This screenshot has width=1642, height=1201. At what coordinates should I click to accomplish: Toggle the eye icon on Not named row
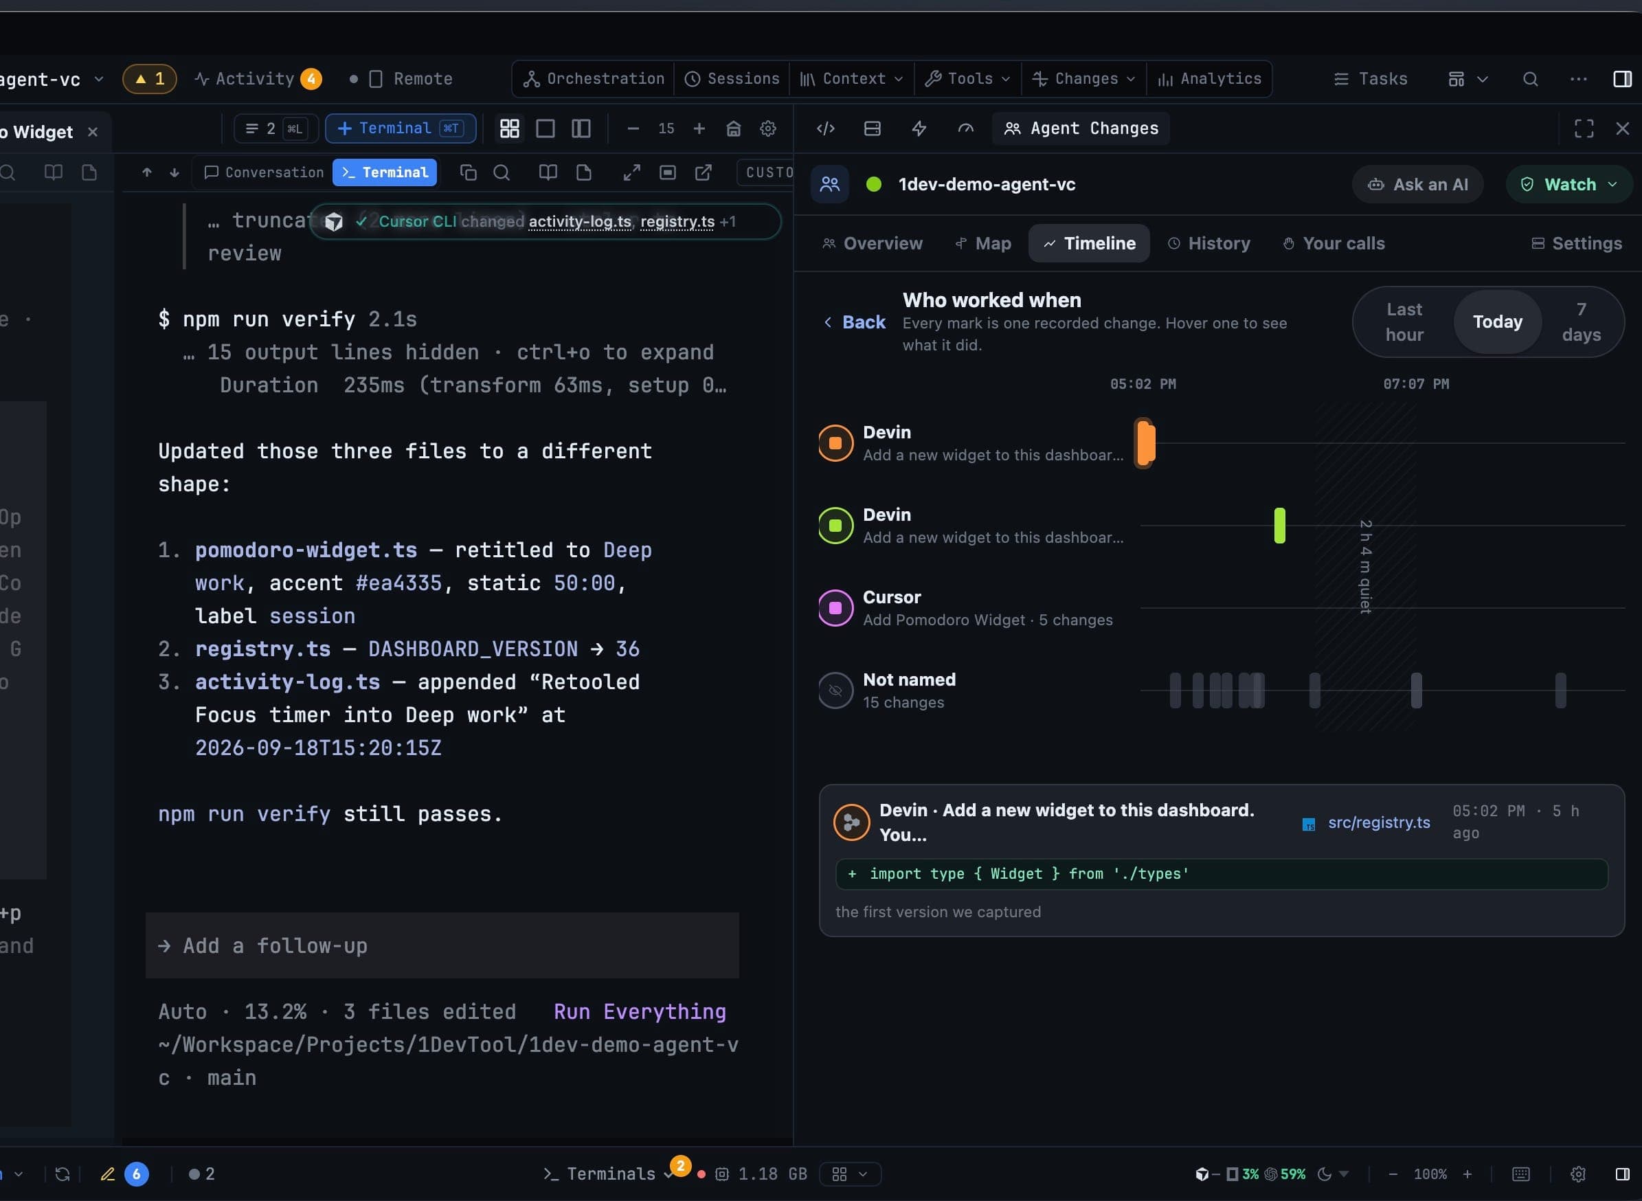tap(835, 691)
